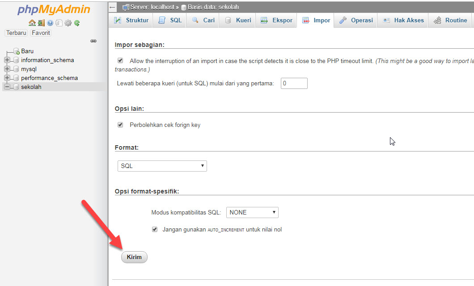Open the SQL documentation page icon
This screenshot has height=286, width=474.
tap(59, 22)
